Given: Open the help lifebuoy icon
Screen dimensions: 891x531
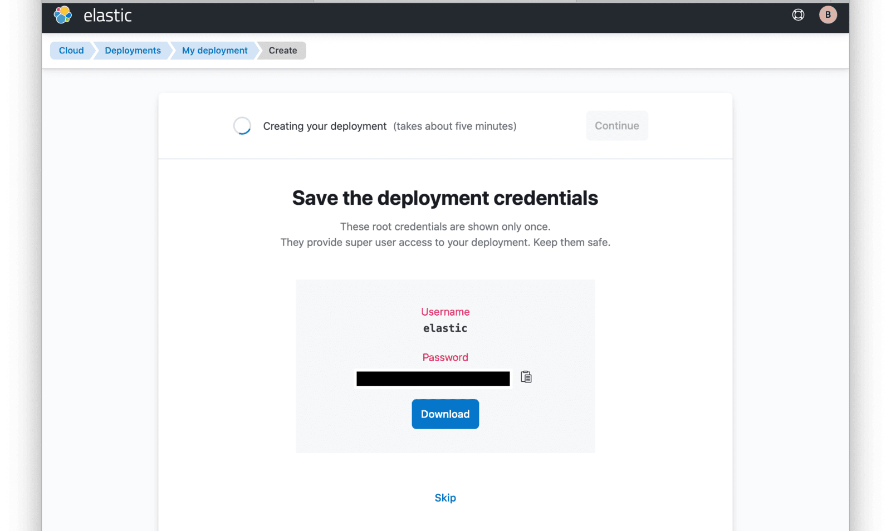Looking at the screenshot, I should point(798,15).
